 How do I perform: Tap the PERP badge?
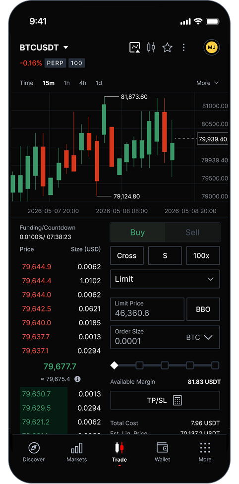tap(56, 63)
